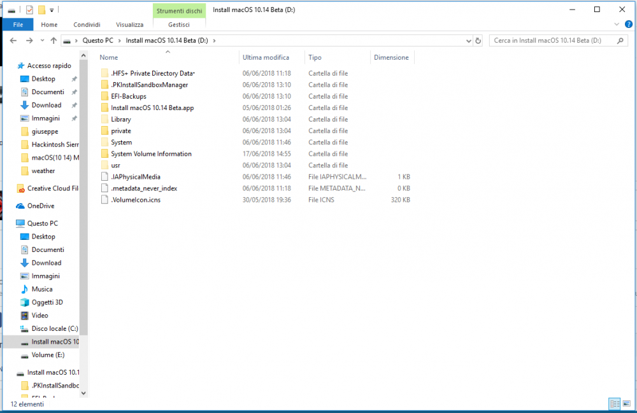The height and width of the screenshot is (413, 637).
Task: Open pinned Immagini under Accesso rapido
Action: click(45, 118)
